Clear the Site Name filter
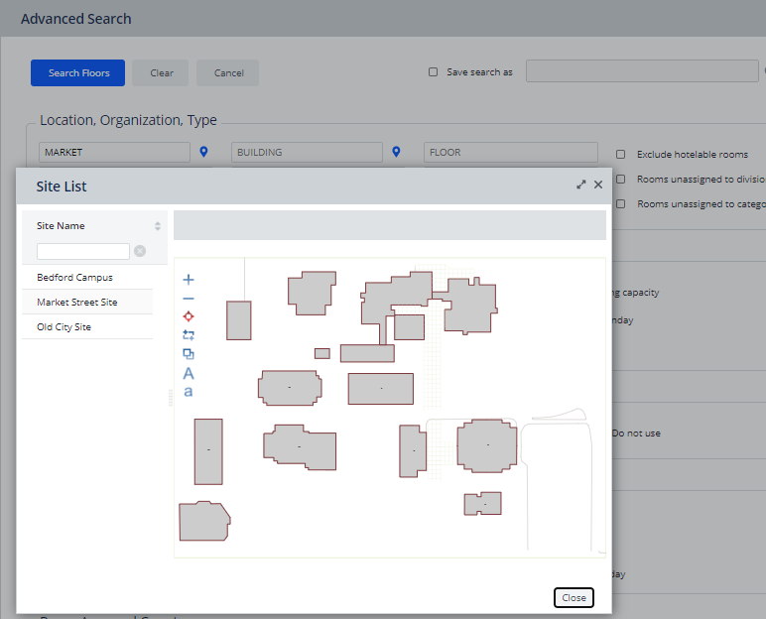This screenshot has height=619, width=766. click(140, 251)
